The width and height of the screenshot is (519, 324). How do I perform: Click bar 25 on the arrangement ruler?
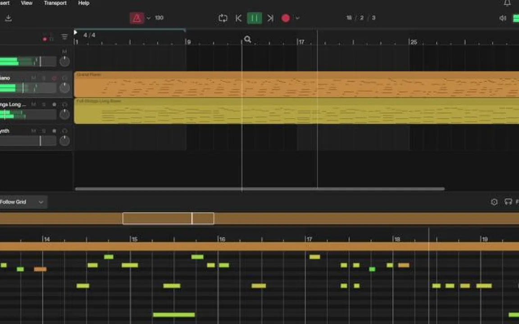[414, 42]
